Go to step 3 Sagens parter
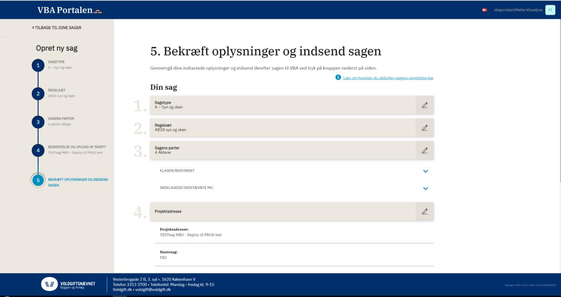The height and width of the screenshot is (297, 561). pyautogui.click(x=38, y=122)
